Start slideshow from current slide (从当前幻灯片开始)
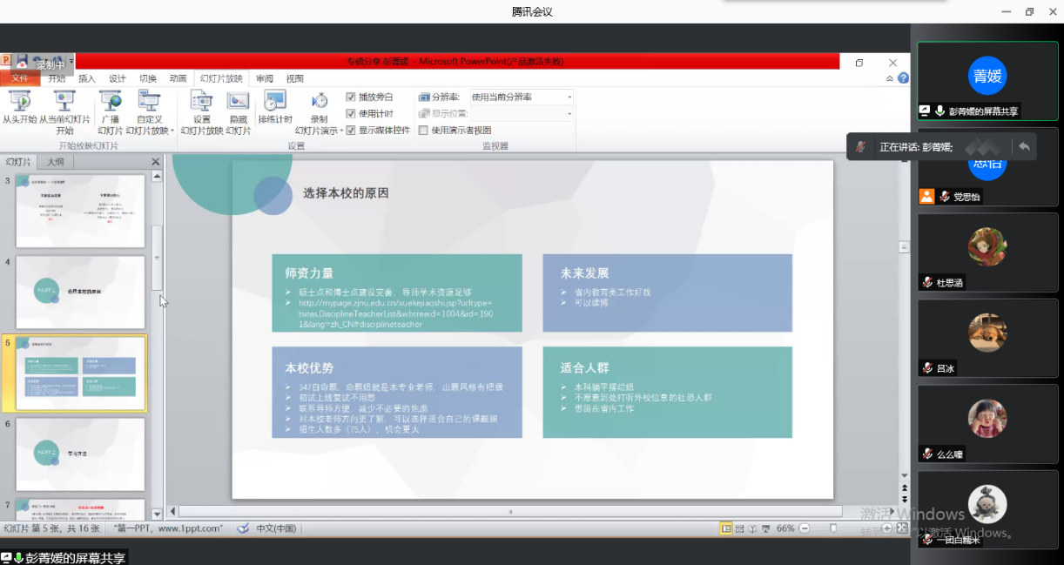1064x565 pixels. point(64,101)
